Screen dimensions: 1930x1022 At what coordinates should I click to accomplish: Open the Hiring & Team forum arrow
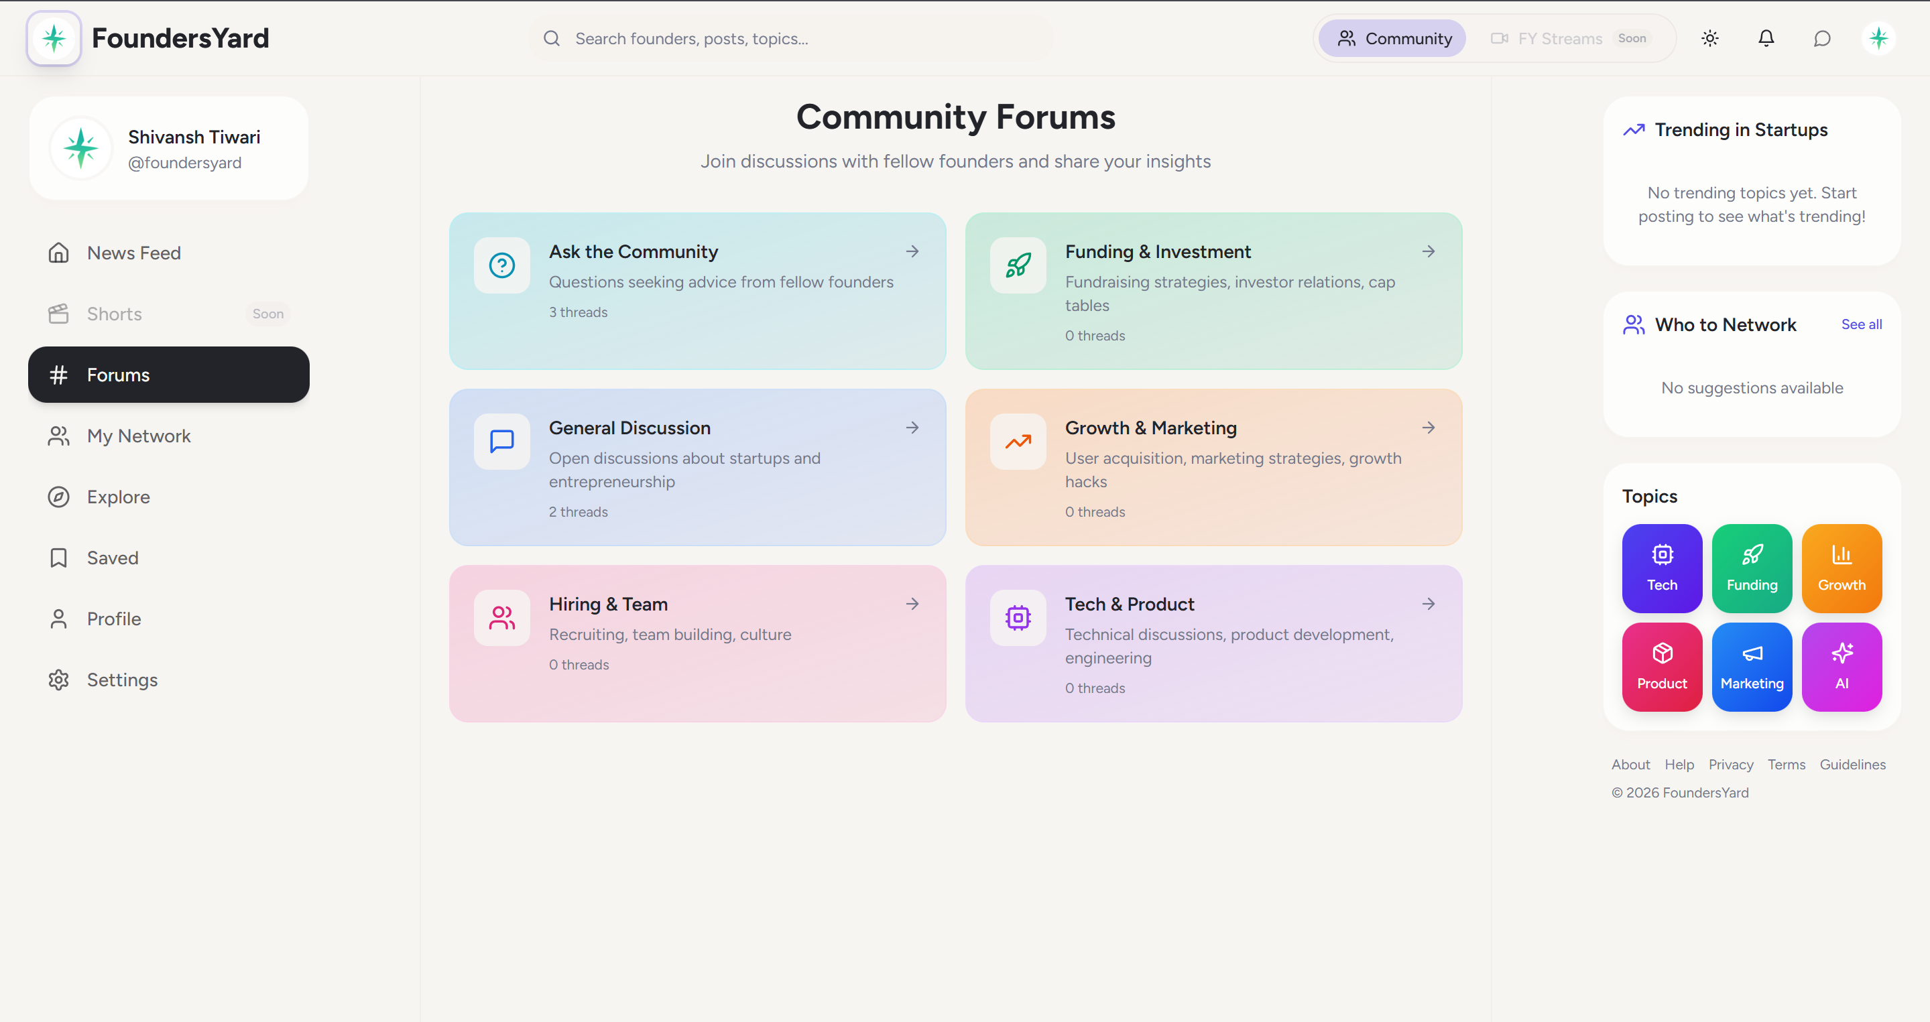[912, 603]
